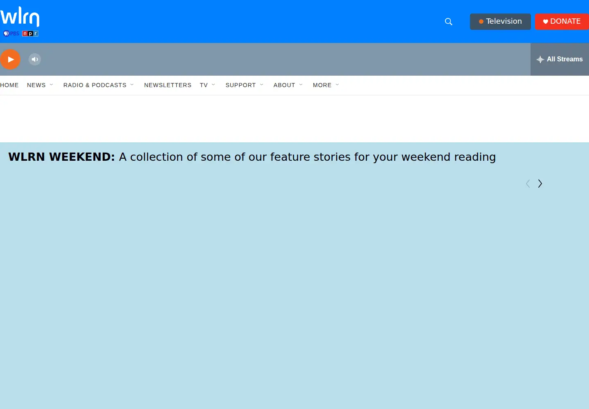The height and width of the screenshot is (409, 589).
Task: Open the NEWS menu item
Action: [x=36, y=85]
